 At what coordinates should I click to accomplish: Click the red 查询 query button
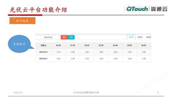[64, 37]
